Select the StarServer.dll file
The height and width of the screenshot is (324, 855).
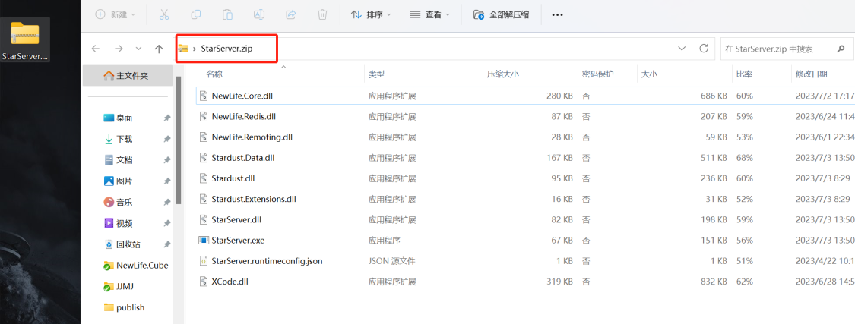point(236,219)
